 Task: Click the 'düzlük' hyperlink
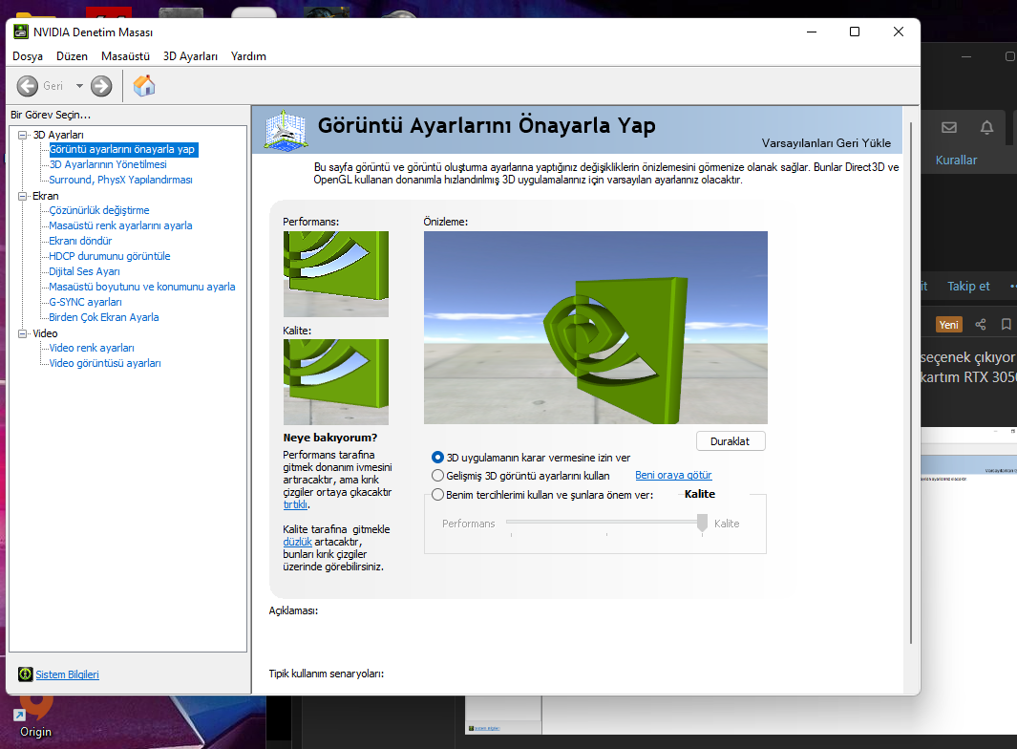[x=297, y=542]
